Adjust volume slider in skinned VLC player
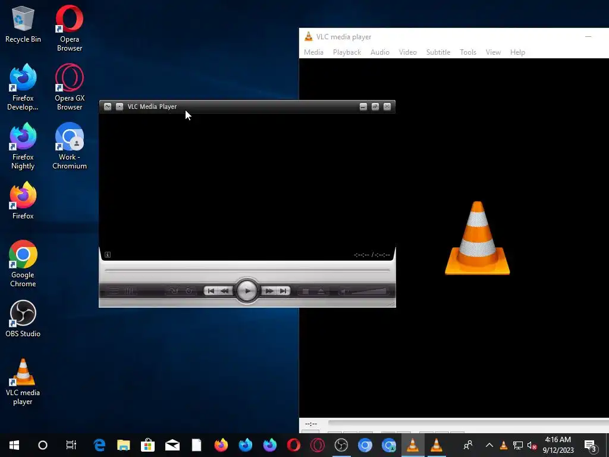Viewport: 609px width, 457px height. [369, 291]
